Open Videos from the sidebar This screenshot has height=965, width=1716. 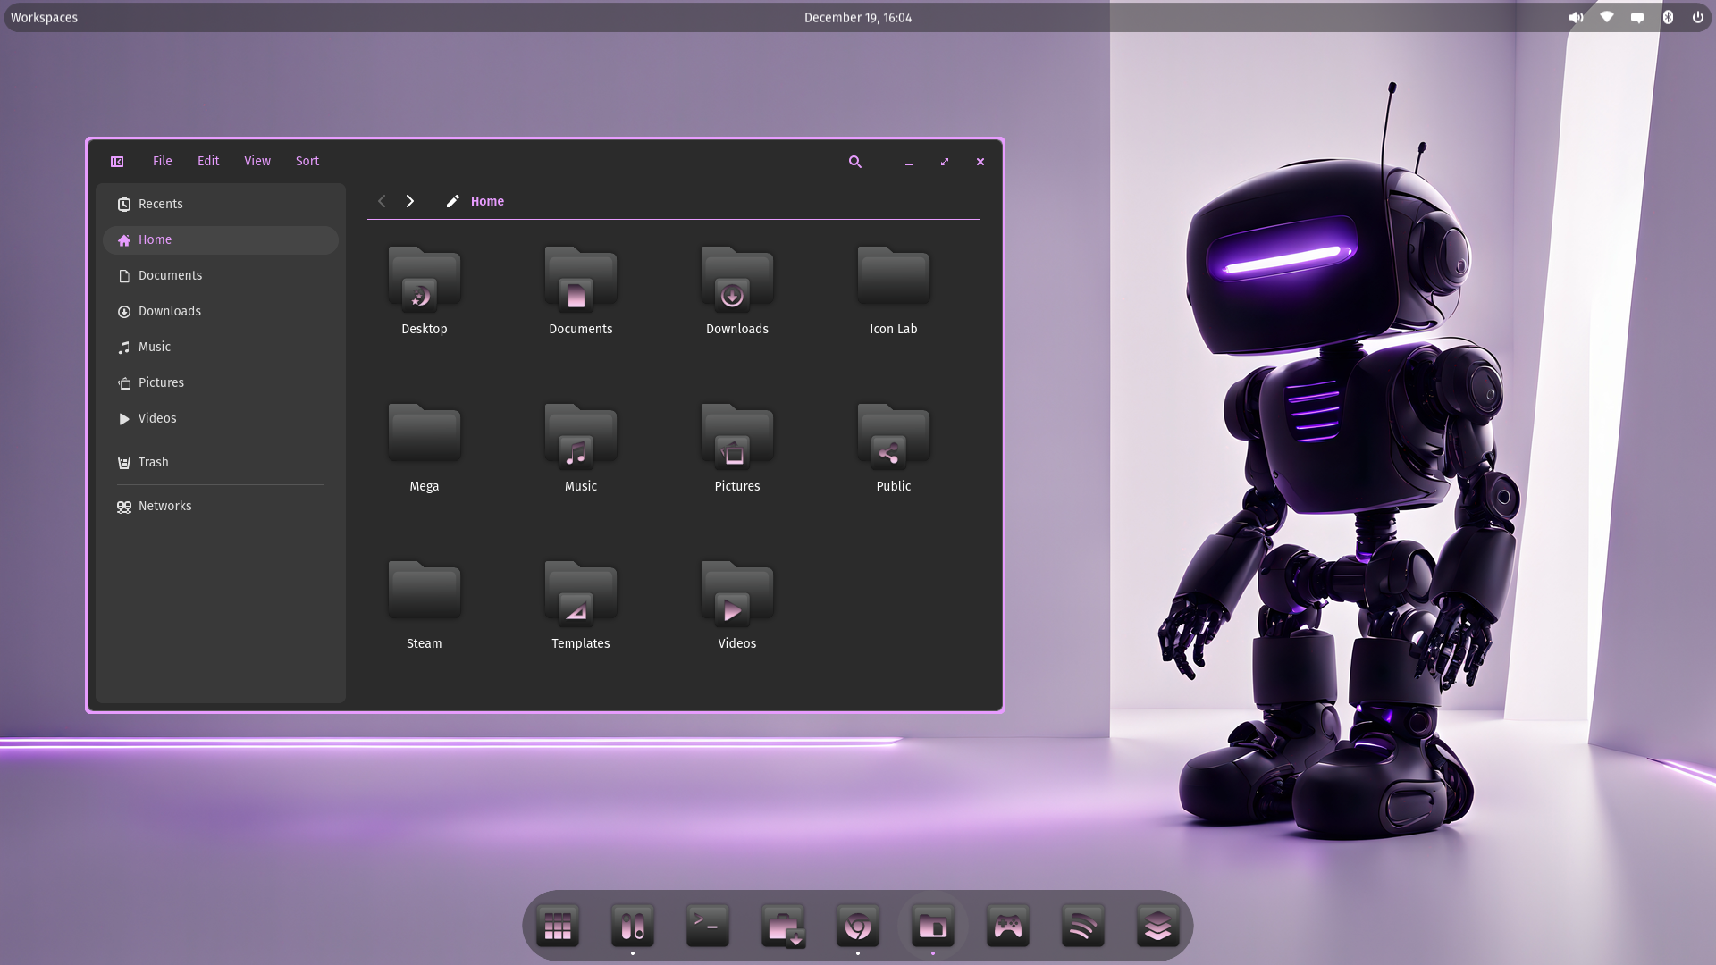221,418
